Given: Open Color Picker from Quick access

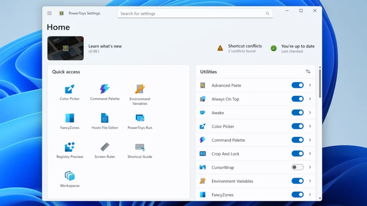Looking at the screenshot, I should pos(70,93).
